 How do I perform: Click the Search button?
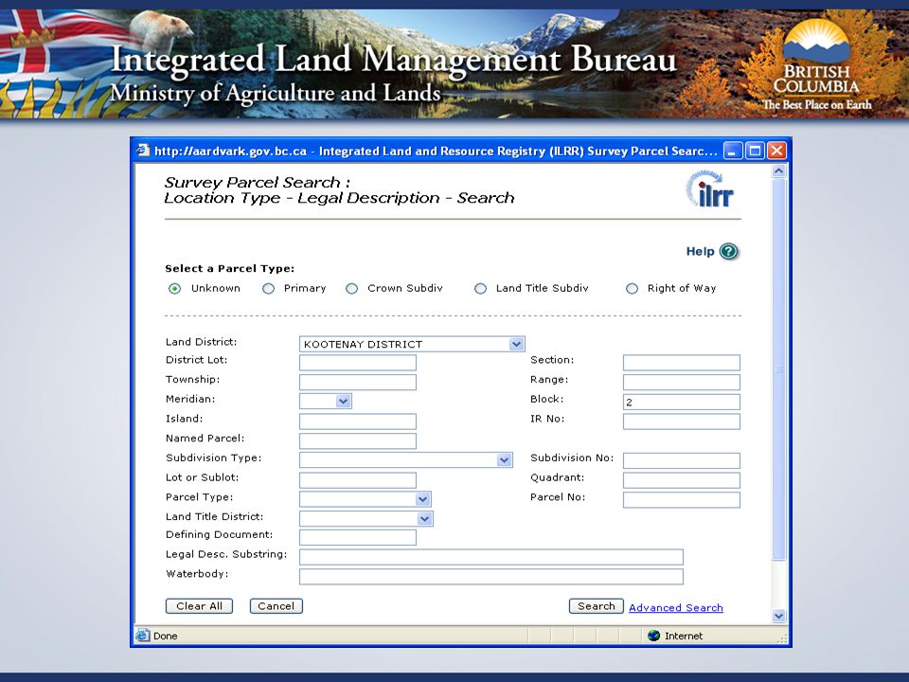[596, 606]
